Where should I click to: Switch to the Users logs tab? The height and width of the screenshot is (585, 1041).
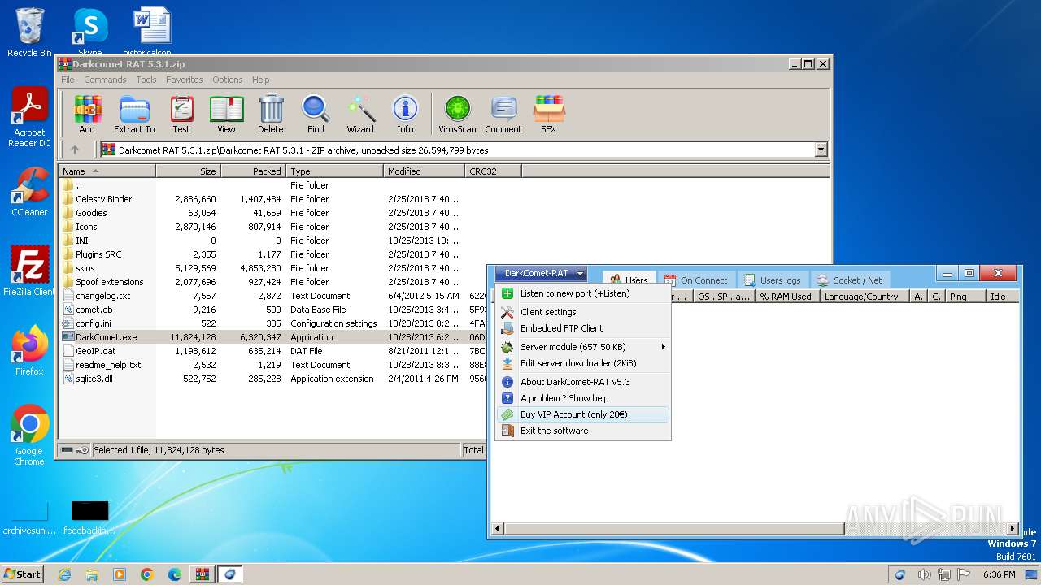pyautogui.click(x=773, y=280)
